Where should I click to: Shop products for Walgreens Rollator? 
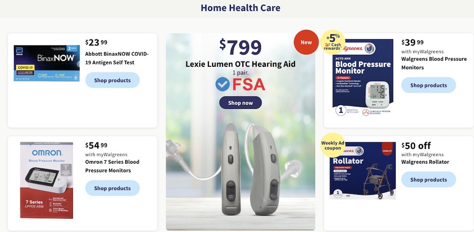(429, 179)
